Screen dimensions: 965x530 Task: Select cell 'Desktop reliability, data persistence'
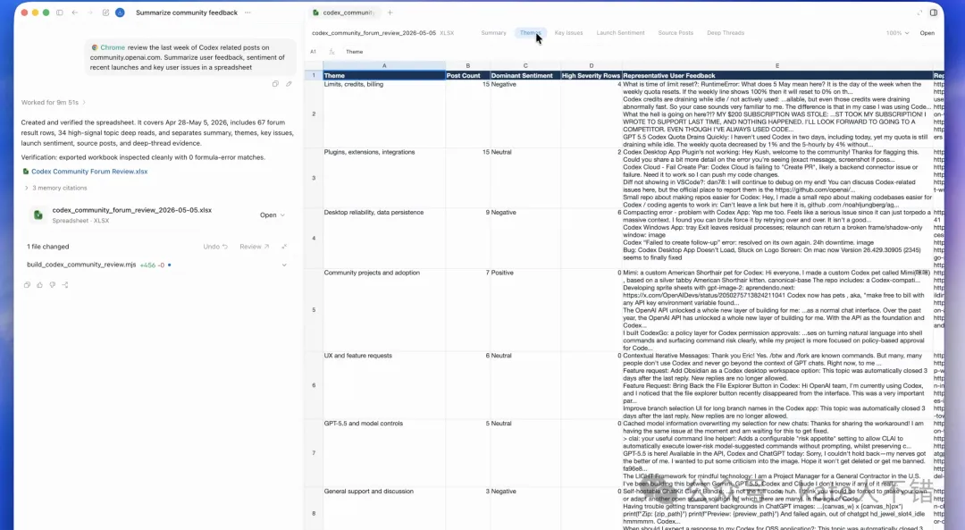pyautogui.click(x=384, y=239)
